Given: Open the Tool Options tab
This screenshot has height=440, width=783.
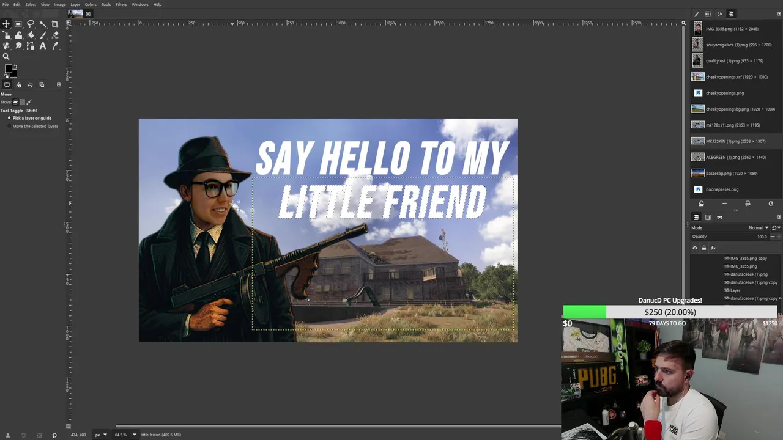Looking at the screenshot, I should [7, 85].
